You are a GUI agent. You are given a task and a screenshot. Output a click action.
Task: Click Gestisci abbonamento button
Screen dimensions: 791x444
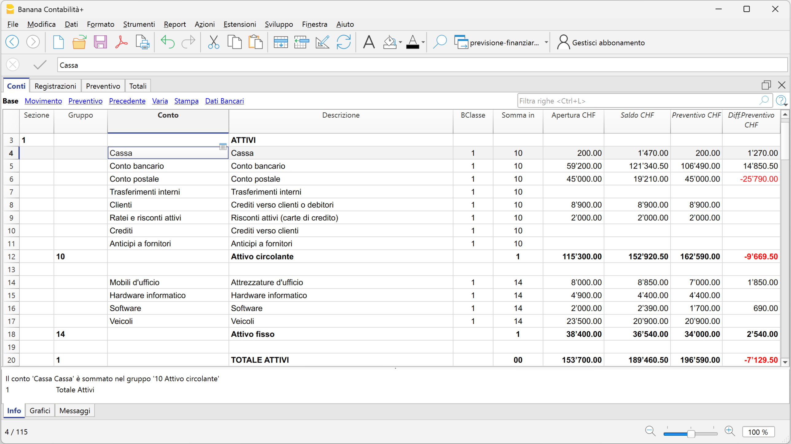tap(601, 42)
